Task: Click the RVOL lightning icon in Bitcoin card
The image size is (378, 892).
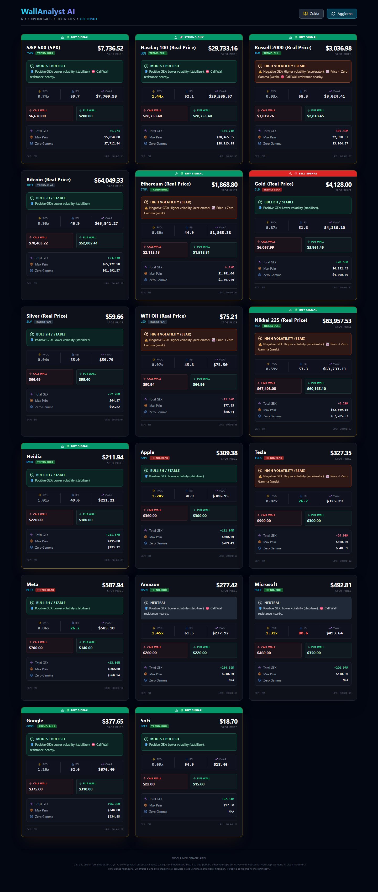Action: [40, 218]
